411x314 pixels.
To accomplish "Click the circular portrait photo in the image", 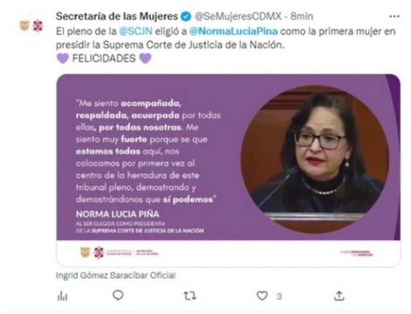I will [x=315, y=159].
